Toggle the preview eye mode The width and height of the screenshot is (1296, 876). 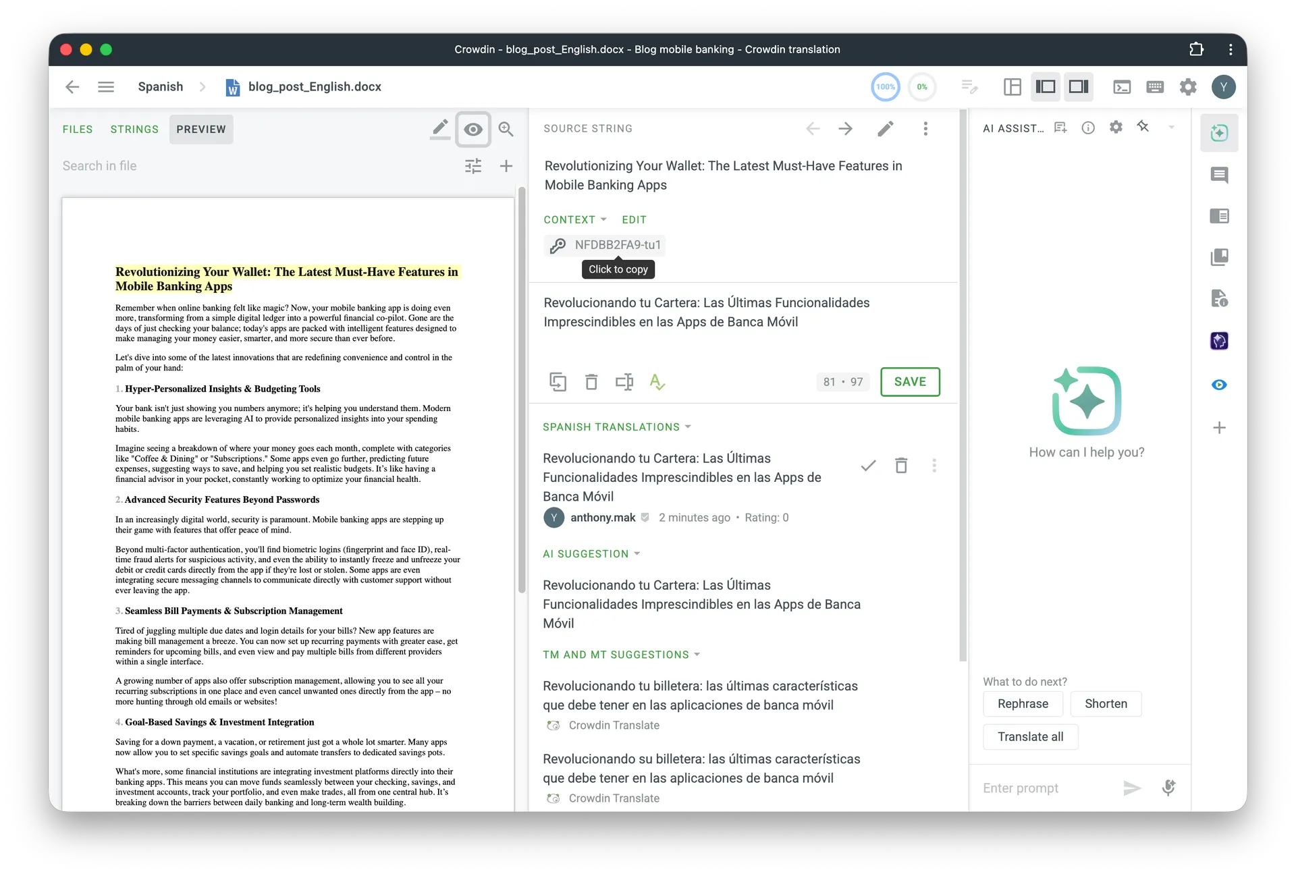tap(473, 130)
